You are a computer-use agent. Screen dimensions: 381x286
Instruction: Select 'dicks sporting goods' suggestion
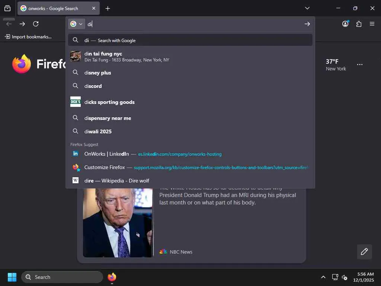(x=190, y=102)
